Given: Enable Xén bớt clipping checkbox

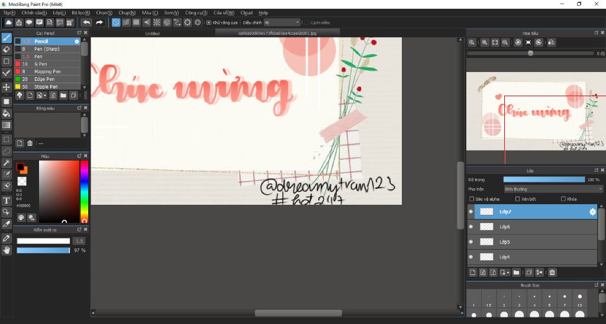Looking at the screenshot, I should point(517,199).
